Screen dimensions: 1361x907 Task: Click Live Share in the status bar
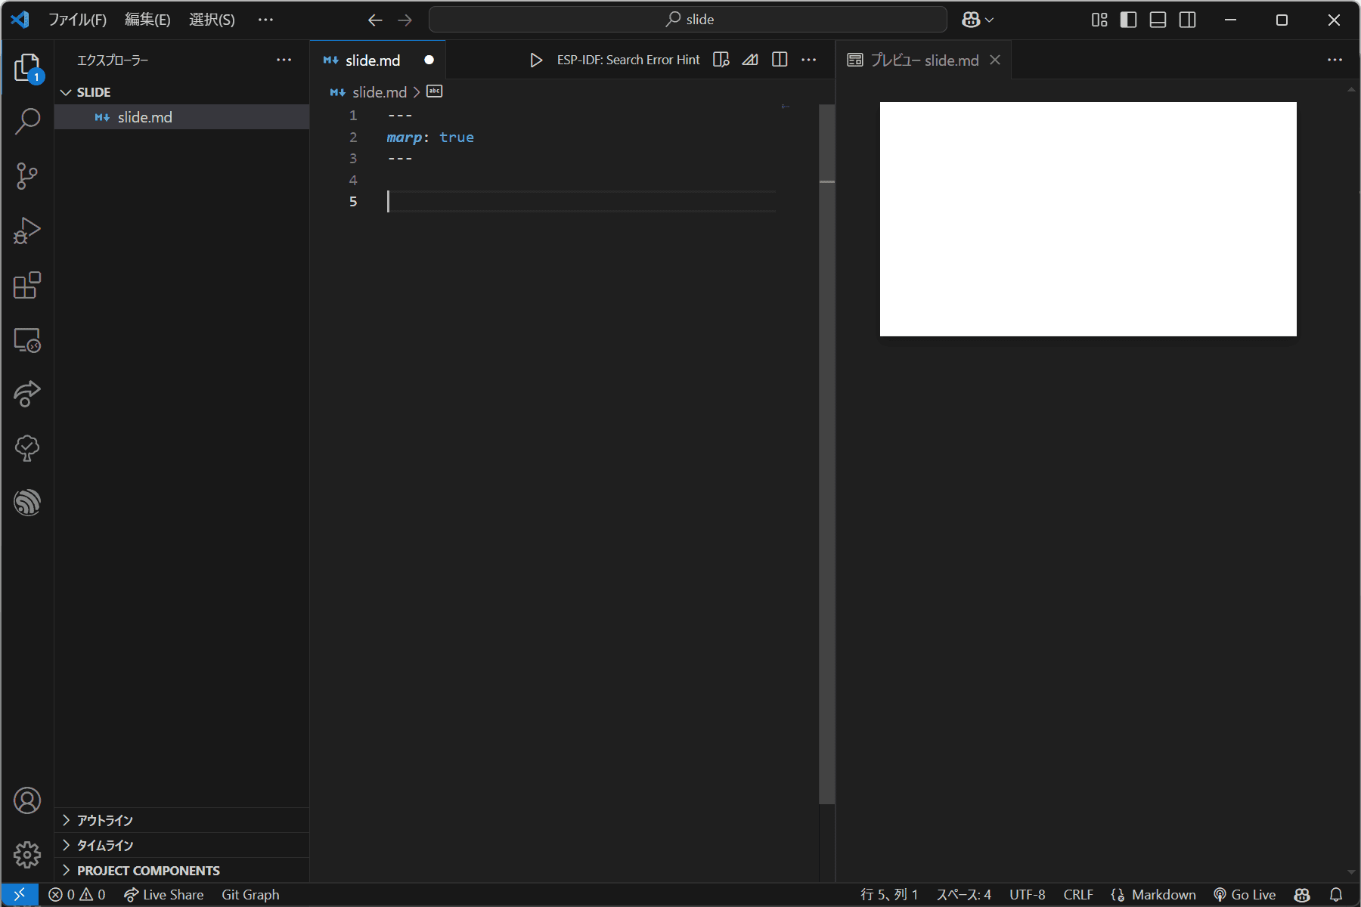[x=164, y=894]
